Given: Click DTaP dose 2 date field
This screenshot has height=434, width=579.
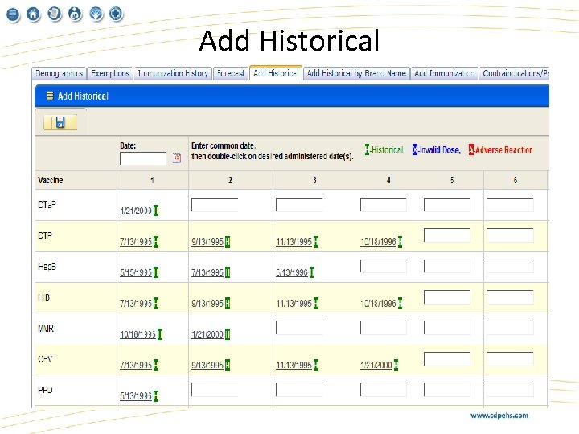Looking at the screenshot, I should point(215,205).
